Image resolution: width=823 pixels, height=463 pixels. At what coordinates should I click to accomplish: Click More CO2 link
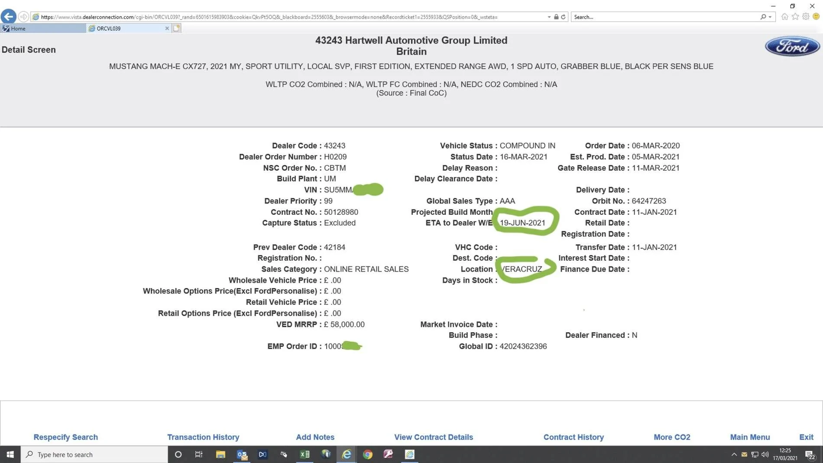click(x=672, y=437)
